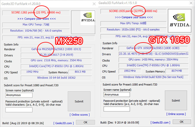Visit Geeks3D.com link in v1.20.8.0 window
Viewport: 195px width, 127px height.
pyautogui.click(x=64, y=123)
